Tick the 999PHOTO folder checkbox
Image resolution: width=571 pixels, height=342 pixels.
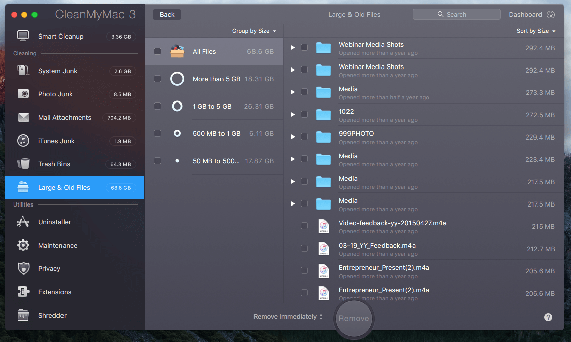pyautogui.click(x=304, y=137)
